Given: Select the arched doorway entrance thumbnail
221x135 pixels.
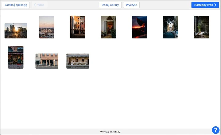Looking at the screenshot, I should pos(109,27).
